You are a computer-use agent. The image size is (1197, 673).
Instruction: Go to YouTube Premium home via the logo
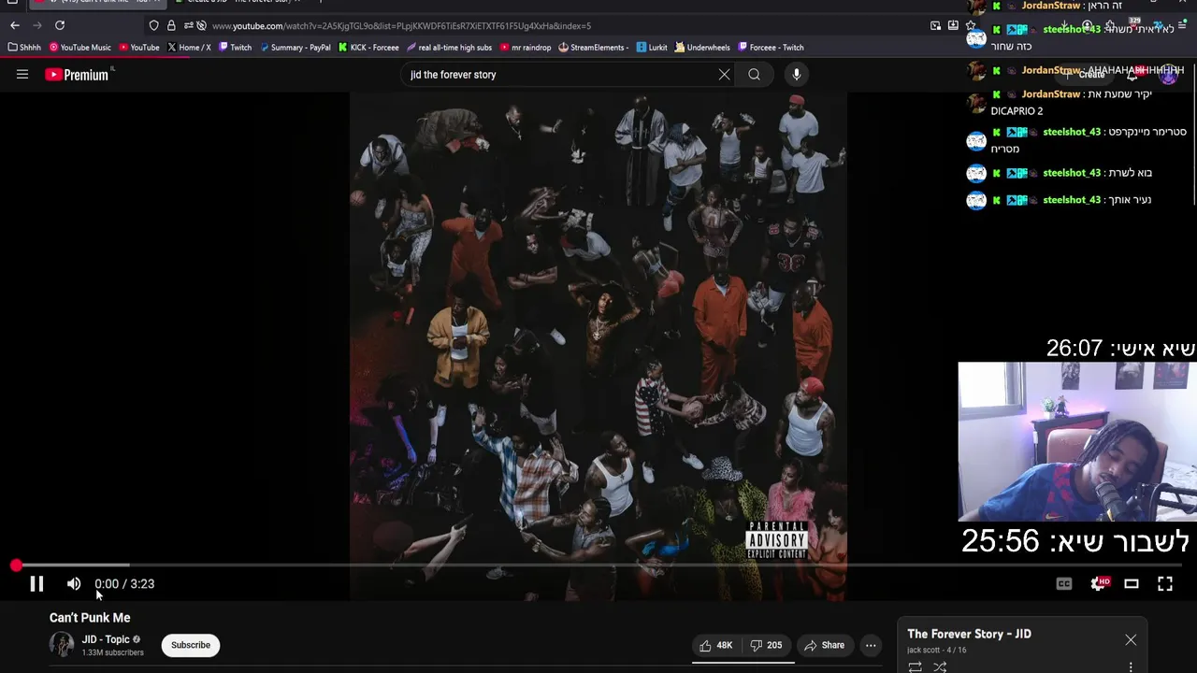point(79,75)
